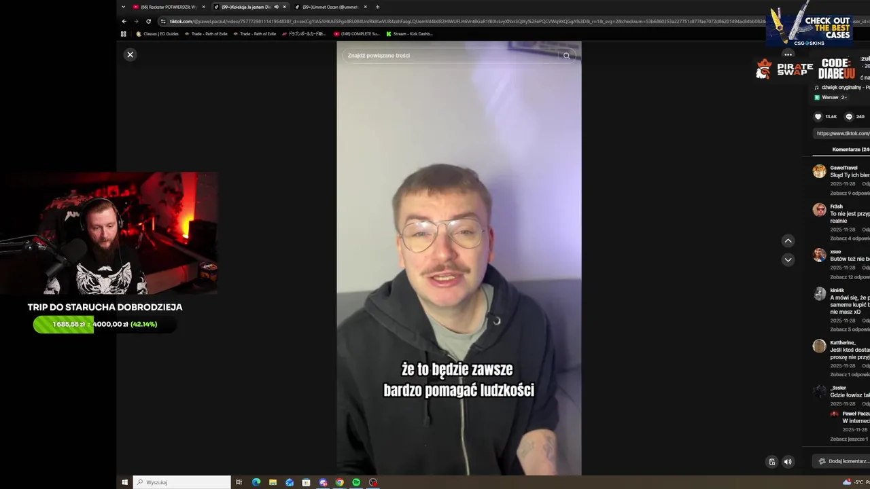Open the Warsaw location tag
Viewport: 870px width, 489px height.
pyautogui.click(x=831, y=97)
